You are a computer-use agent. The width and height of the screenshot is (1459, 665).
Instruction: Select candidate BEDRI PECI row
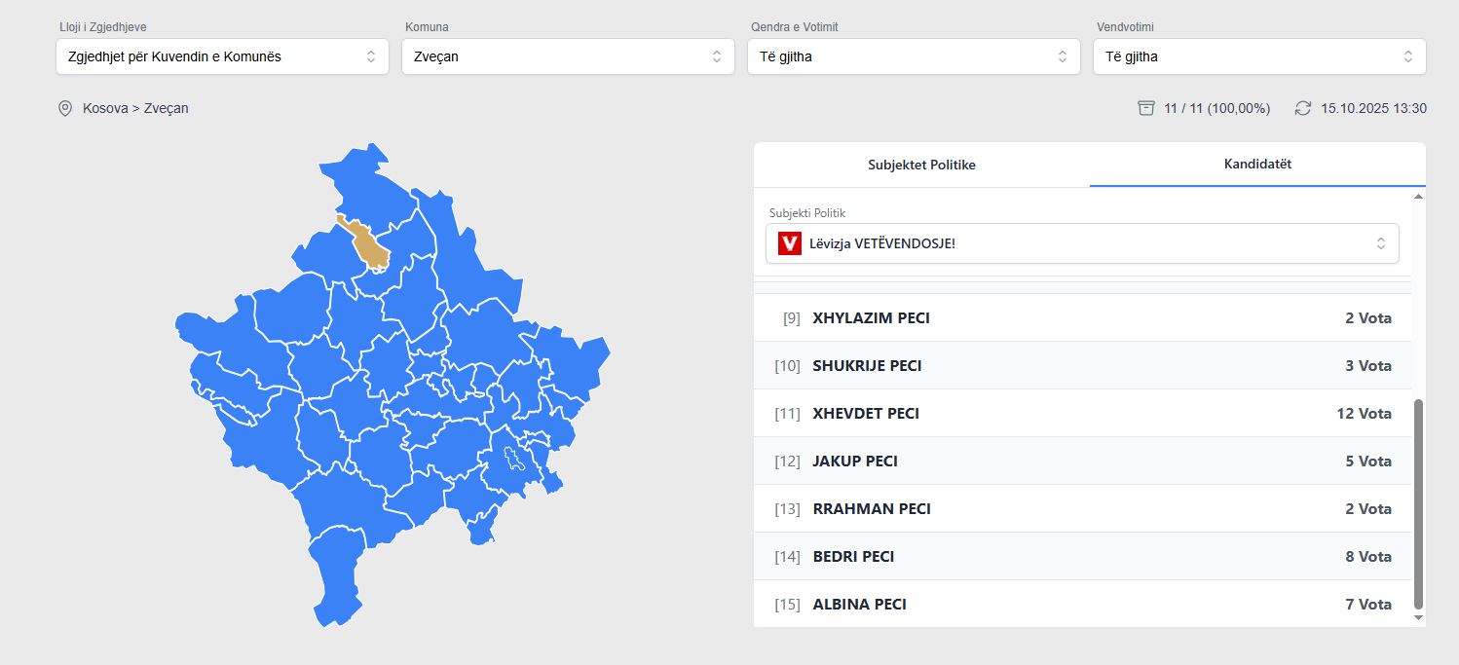(x=1082, y=557)
